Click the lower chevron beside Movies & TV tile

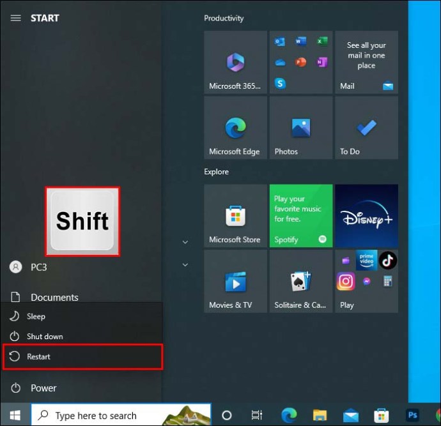tap(185, 264)
